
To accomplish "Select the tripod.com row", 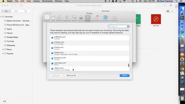I will click(x=90, y=48).
